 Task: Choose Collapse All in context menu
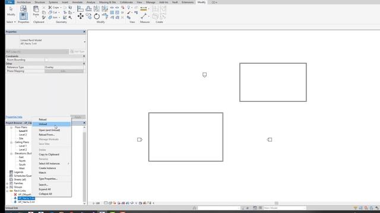52,194
